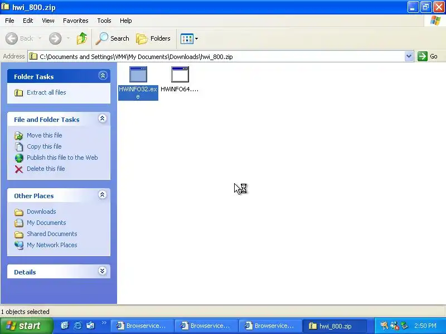Collapse the Other Places panel
446x334 pixels.
point(103,194)
